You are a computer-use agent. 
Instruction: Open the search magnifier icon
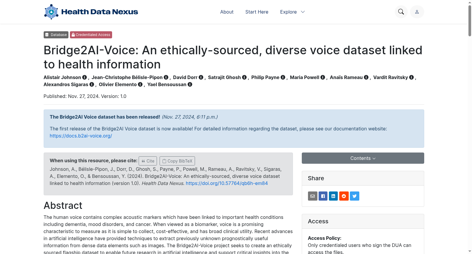(x=401, y=12)
